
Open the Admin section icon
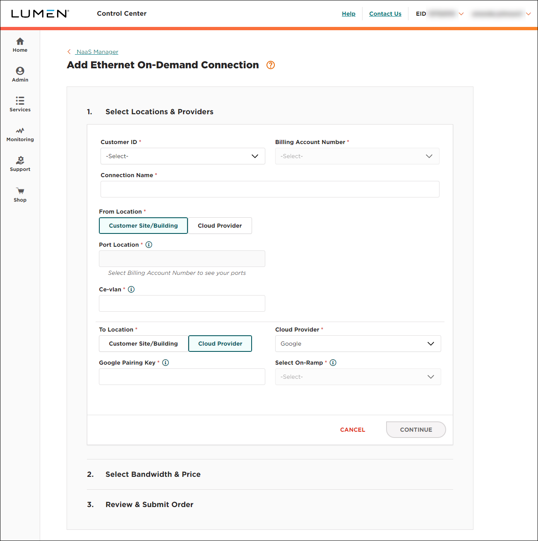(20, 71)
